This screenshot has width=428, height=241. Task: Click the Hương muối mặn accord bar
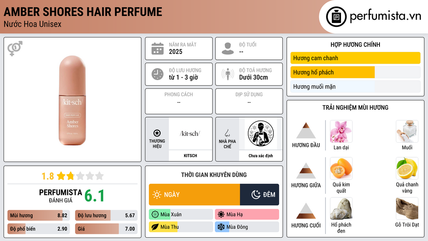[x=355, y=87]
